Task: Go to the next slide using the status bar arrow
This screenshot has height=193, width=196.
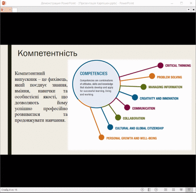Action: pyautogui.click(x=156, y=190)
